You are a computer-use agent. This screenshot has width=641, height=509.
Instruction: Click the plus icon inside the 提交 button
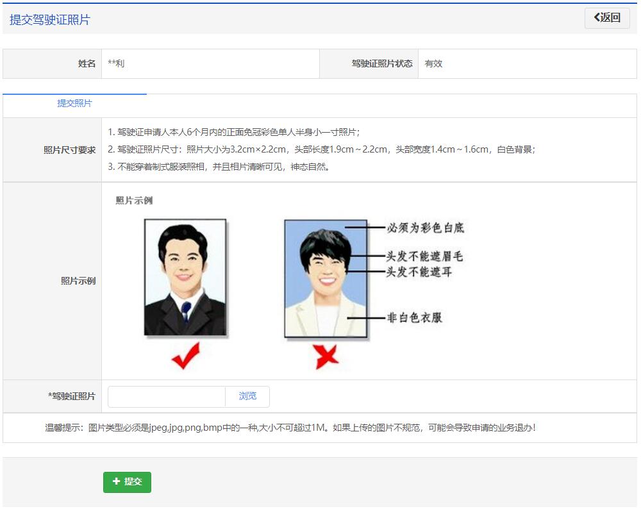point(116,482)
